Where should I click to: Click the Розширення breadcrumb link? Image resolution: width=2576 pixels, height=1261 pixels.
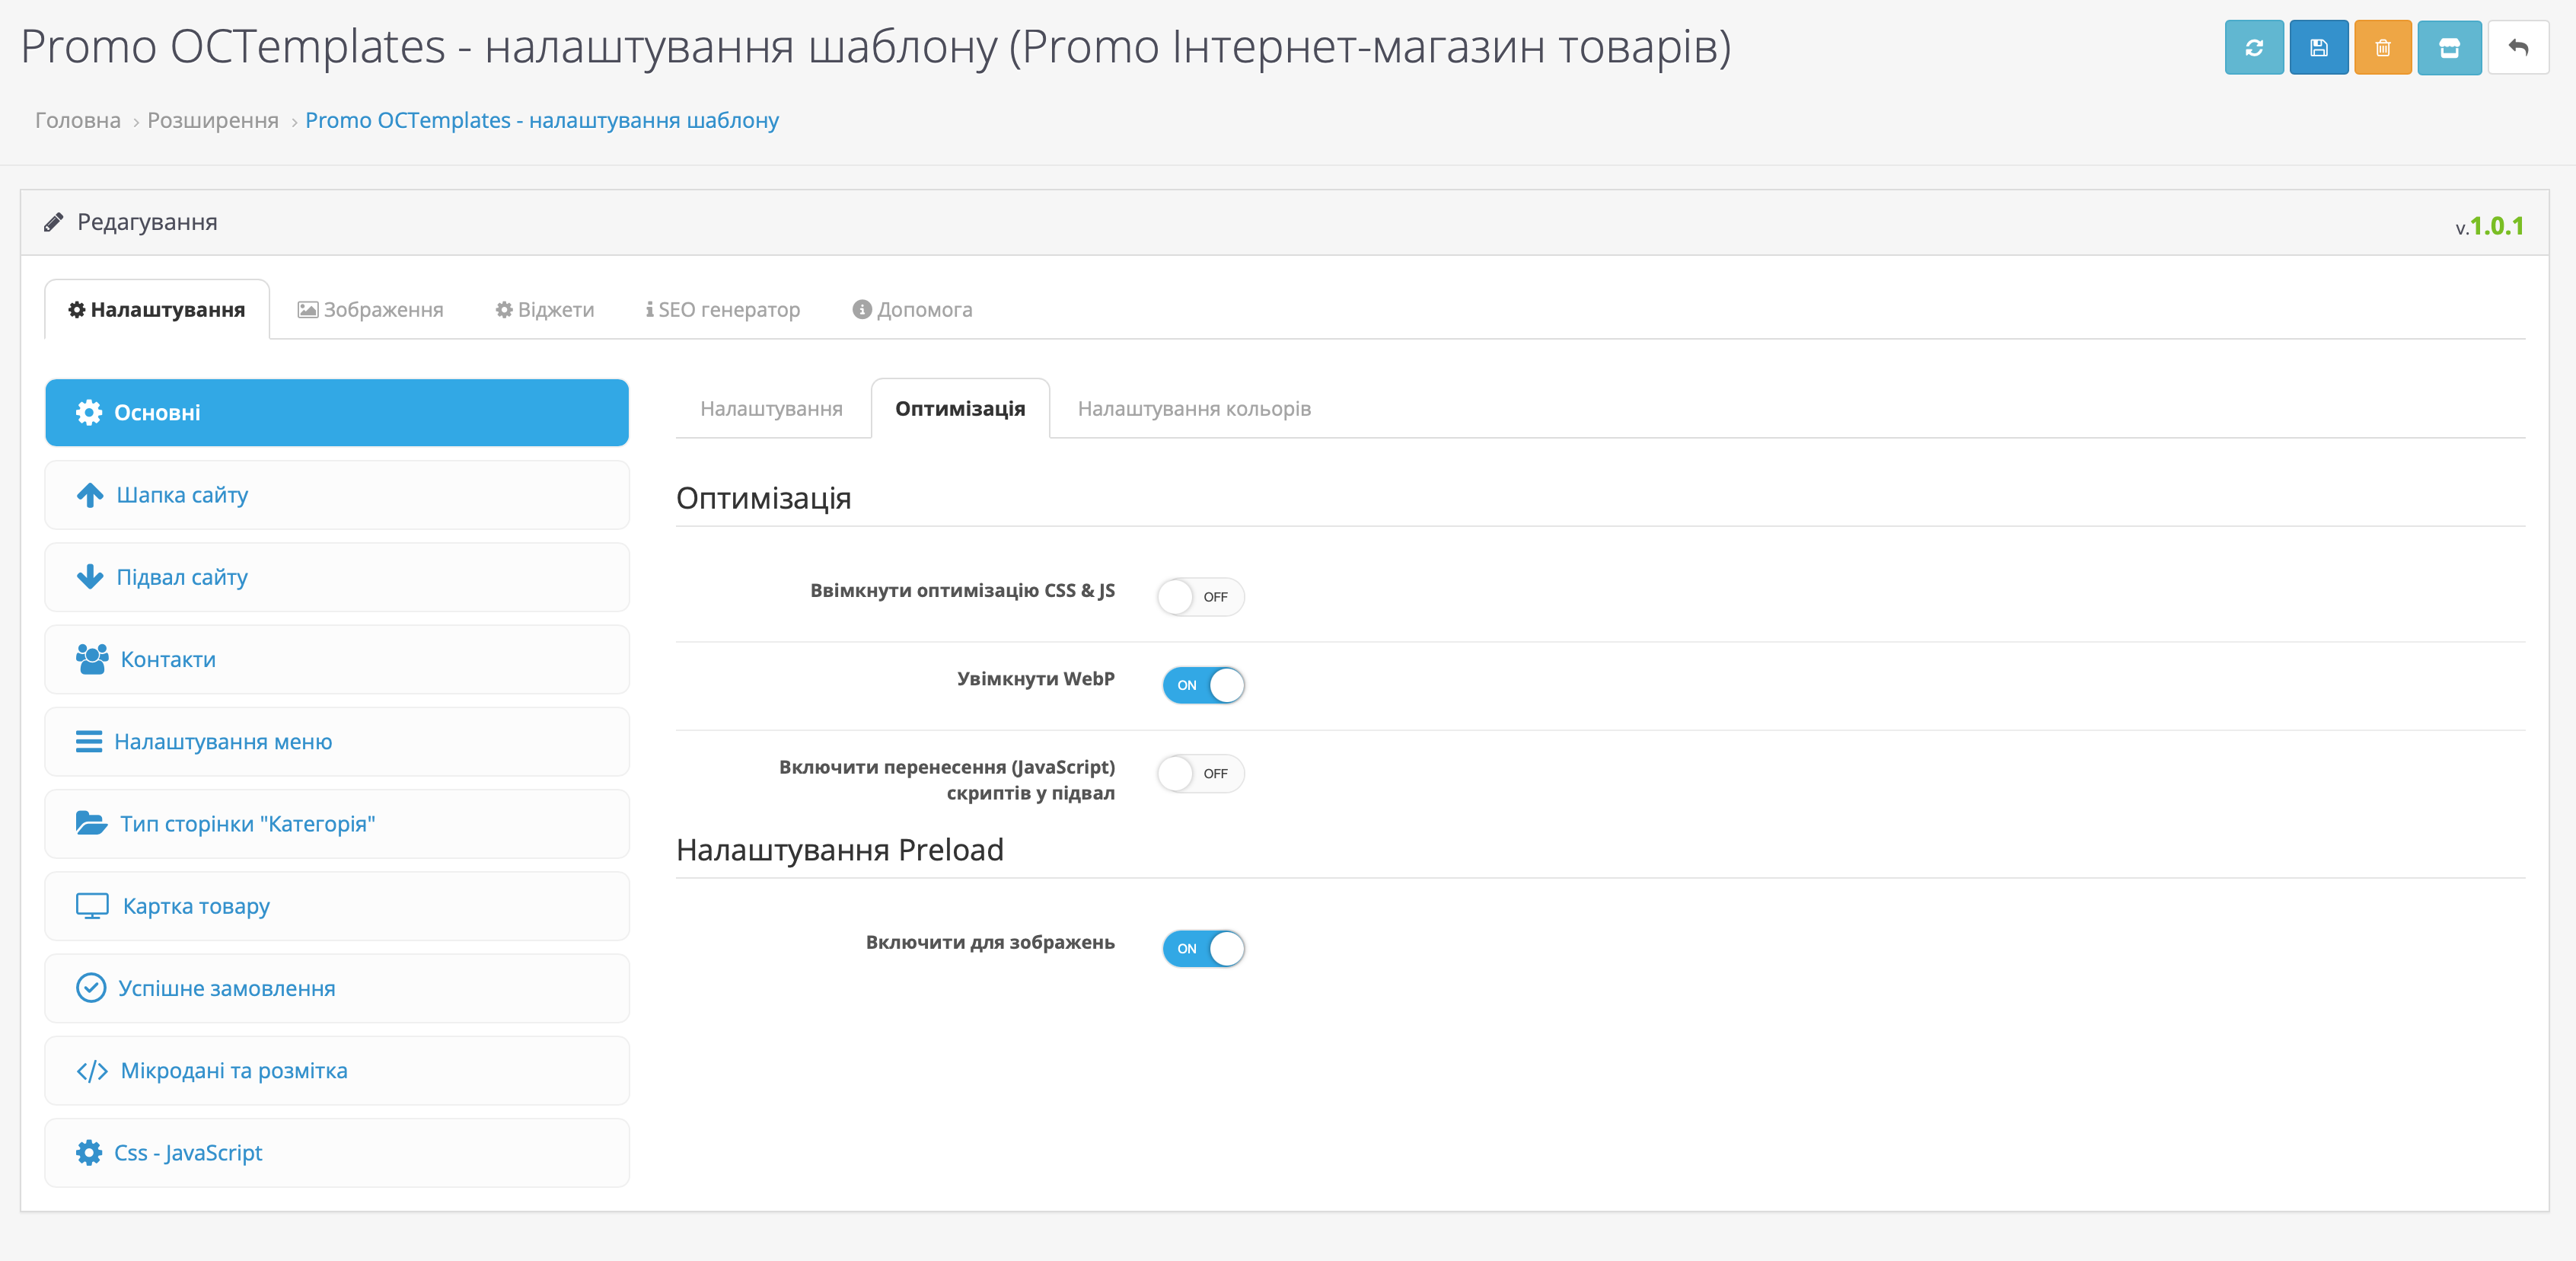pos(213,120)
